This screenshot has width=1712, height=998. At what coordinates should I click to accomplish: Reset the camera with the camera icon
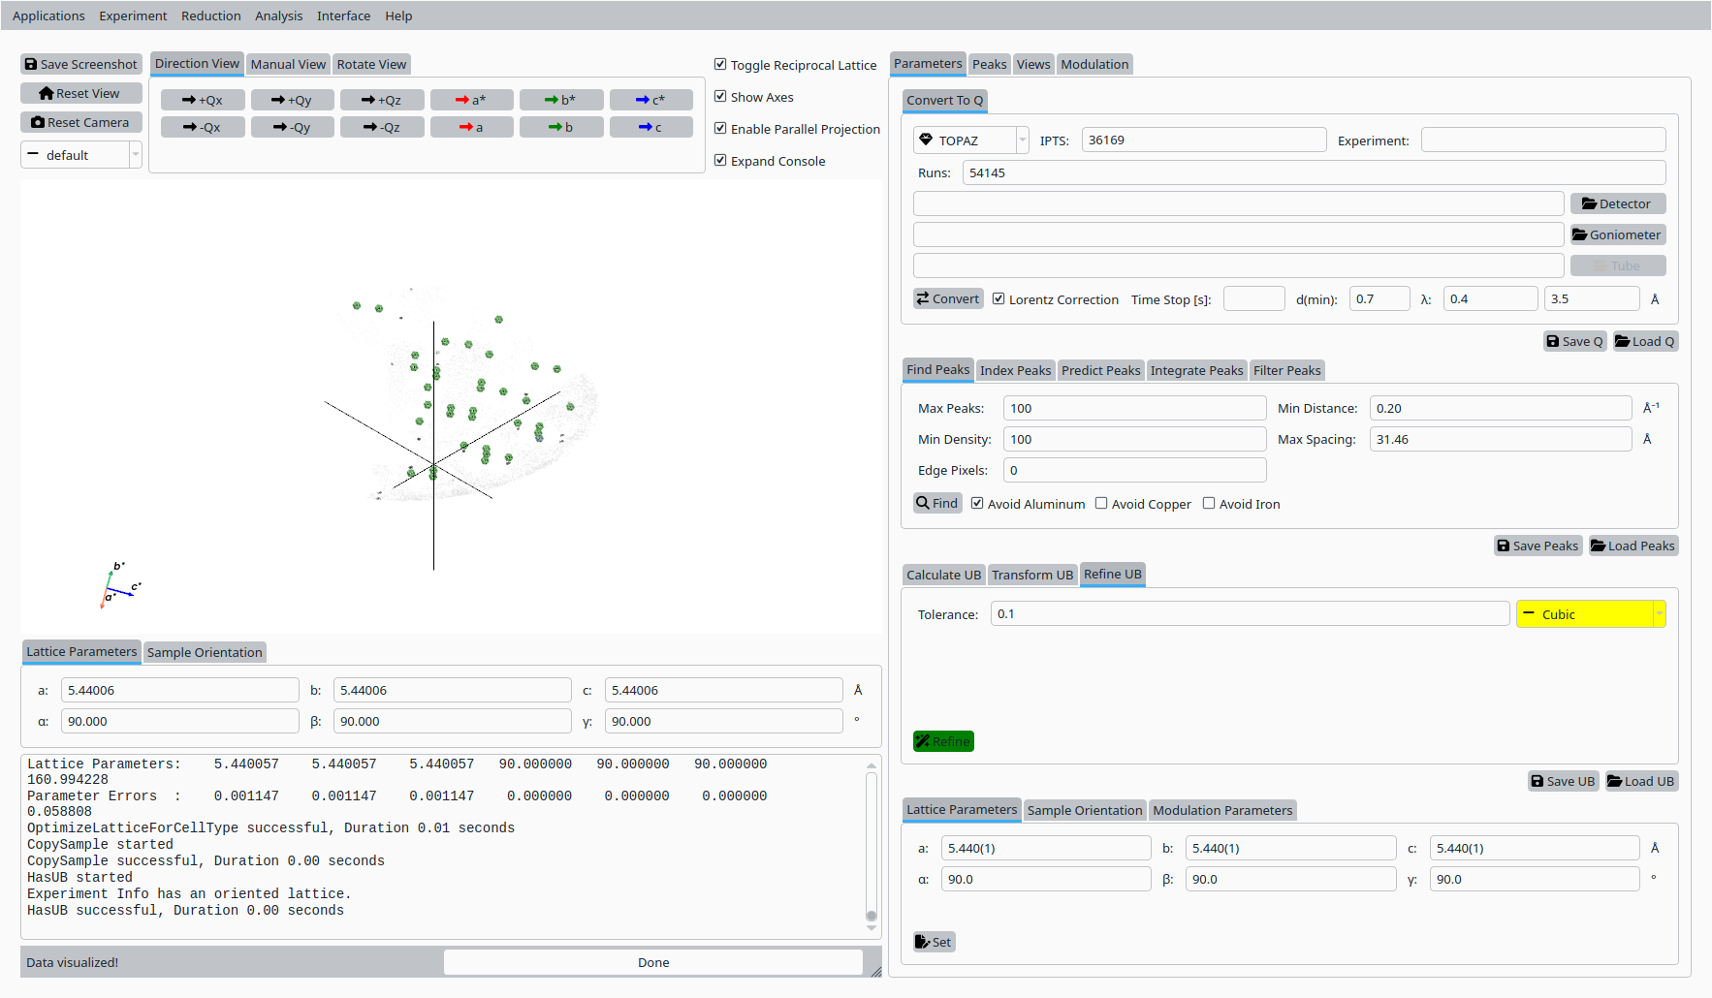tap(81, 122)
